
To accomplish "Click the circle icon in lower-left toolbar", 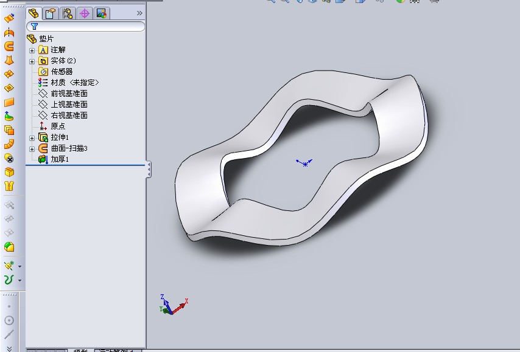I will point(9,320).
